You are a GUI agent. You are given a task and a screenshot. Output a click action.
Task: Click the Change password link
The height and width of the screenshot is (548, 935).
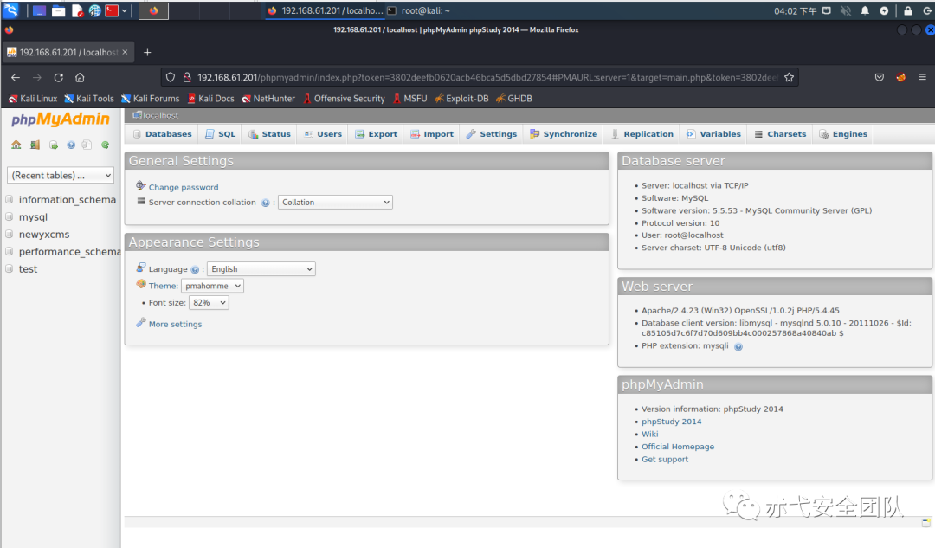184,187
